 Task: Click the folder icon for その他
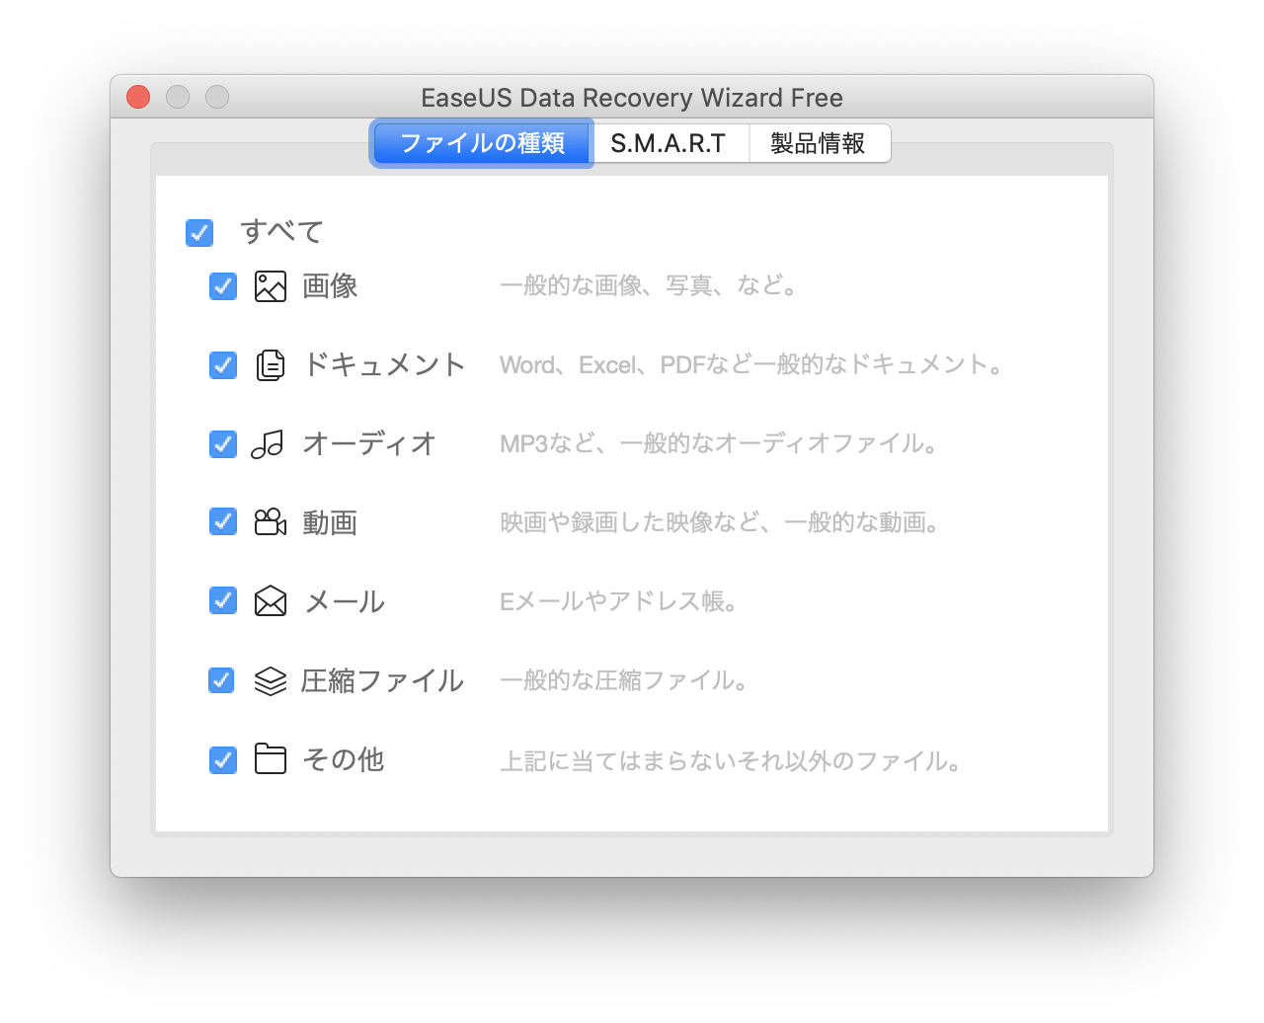(x=270, y=759)
